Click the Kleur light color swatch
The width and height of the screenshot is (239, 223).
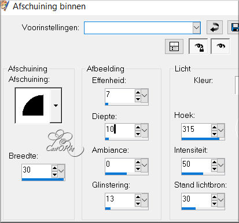237,85
